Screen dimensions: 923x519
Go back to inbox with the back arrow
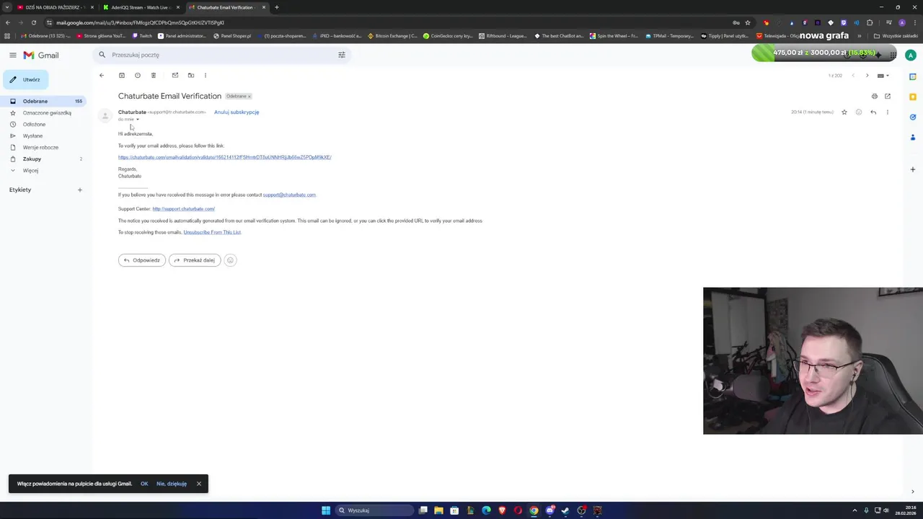[x=102, y=75]
